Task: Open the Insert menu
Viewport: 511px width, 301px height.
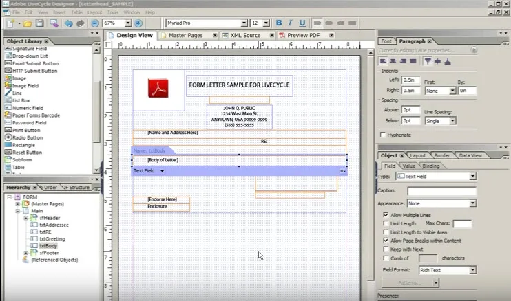Action: 59,12
